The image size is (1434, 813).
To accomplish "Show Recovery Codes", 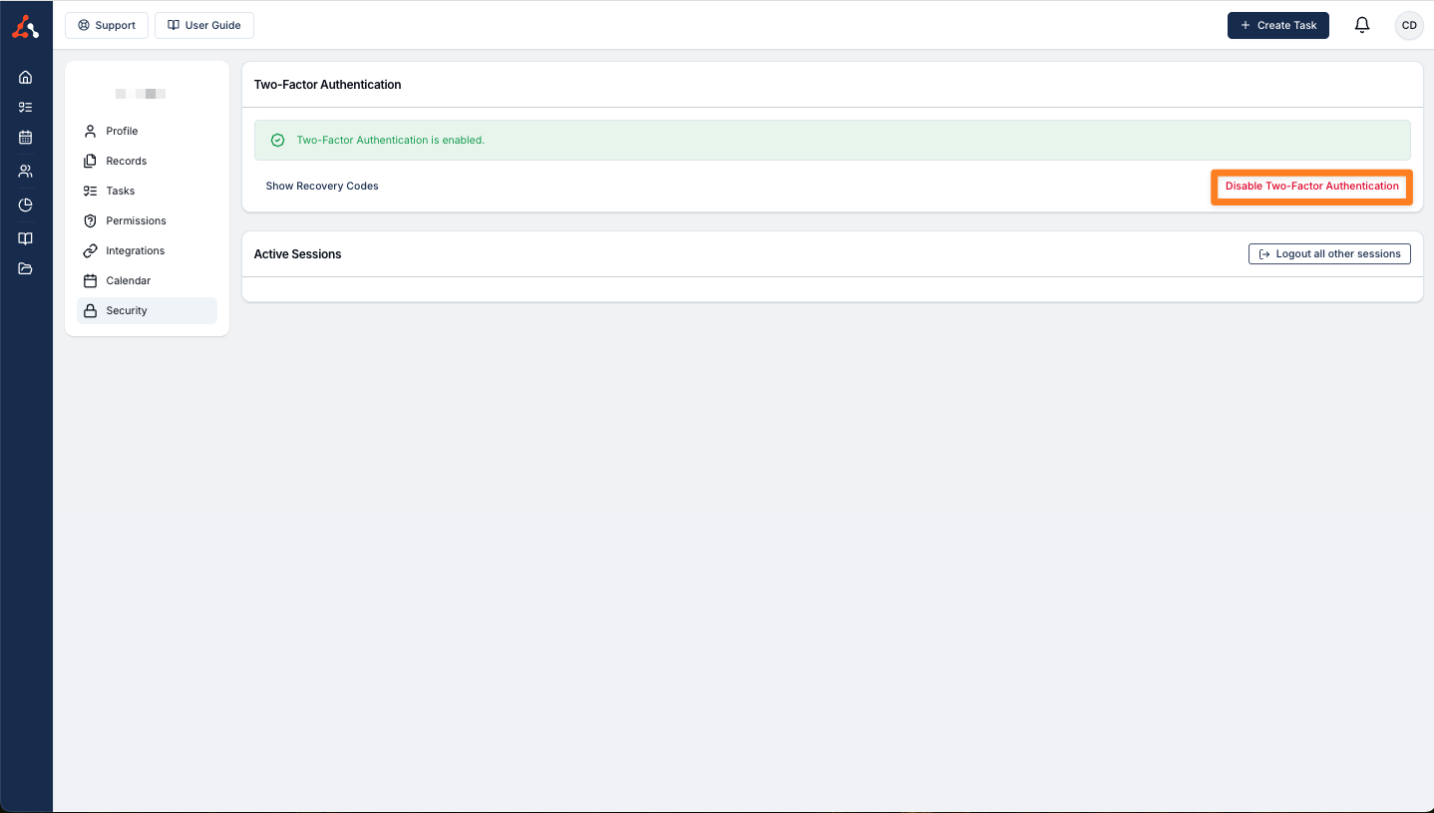I will 322,186.
